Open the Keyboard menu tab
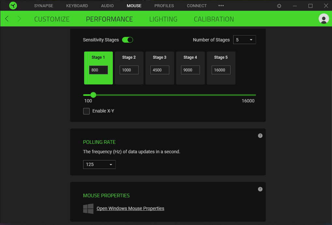 77,6
